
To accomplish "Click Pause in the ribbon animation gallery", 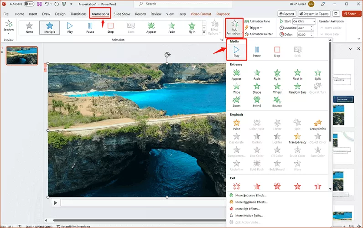I will 90,27.
